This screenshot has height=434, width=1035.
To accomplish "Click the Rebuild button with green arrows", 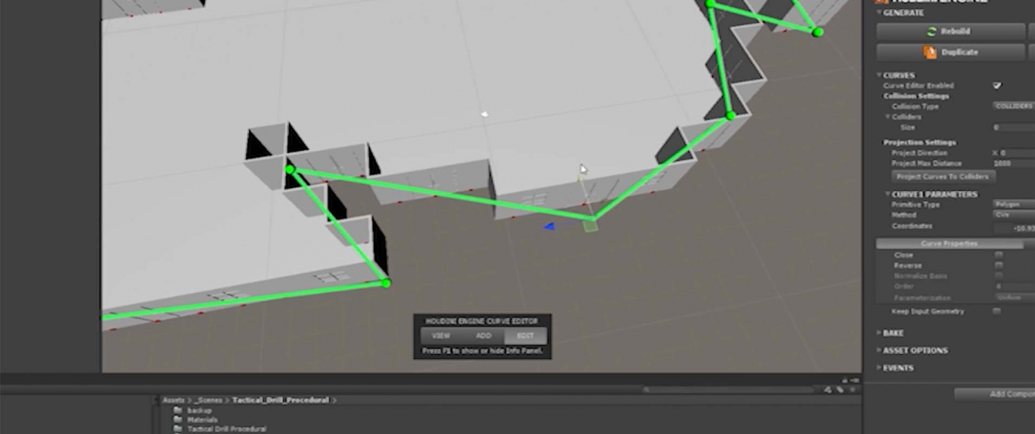I will [x=950, y=32].
